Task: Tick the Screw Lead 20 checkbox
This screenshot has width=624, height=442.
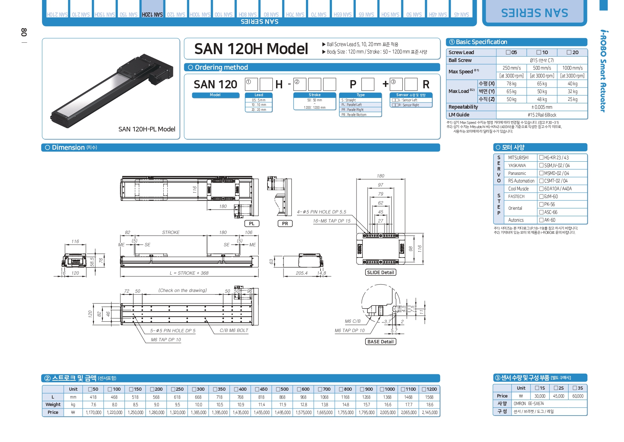Action: (x=569, y=52)
